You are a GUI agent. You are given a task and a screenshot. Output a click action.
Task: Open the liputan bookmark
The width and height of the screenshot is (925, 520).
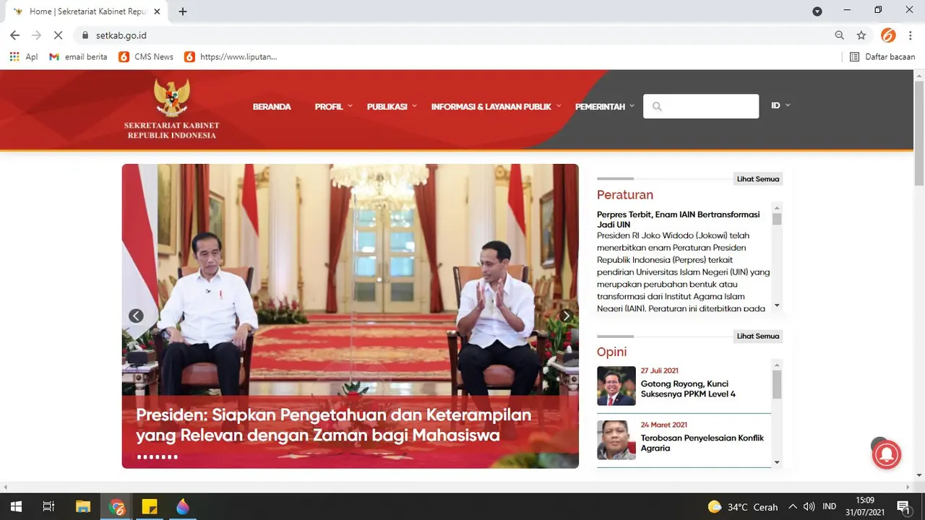tap(231, 56)
